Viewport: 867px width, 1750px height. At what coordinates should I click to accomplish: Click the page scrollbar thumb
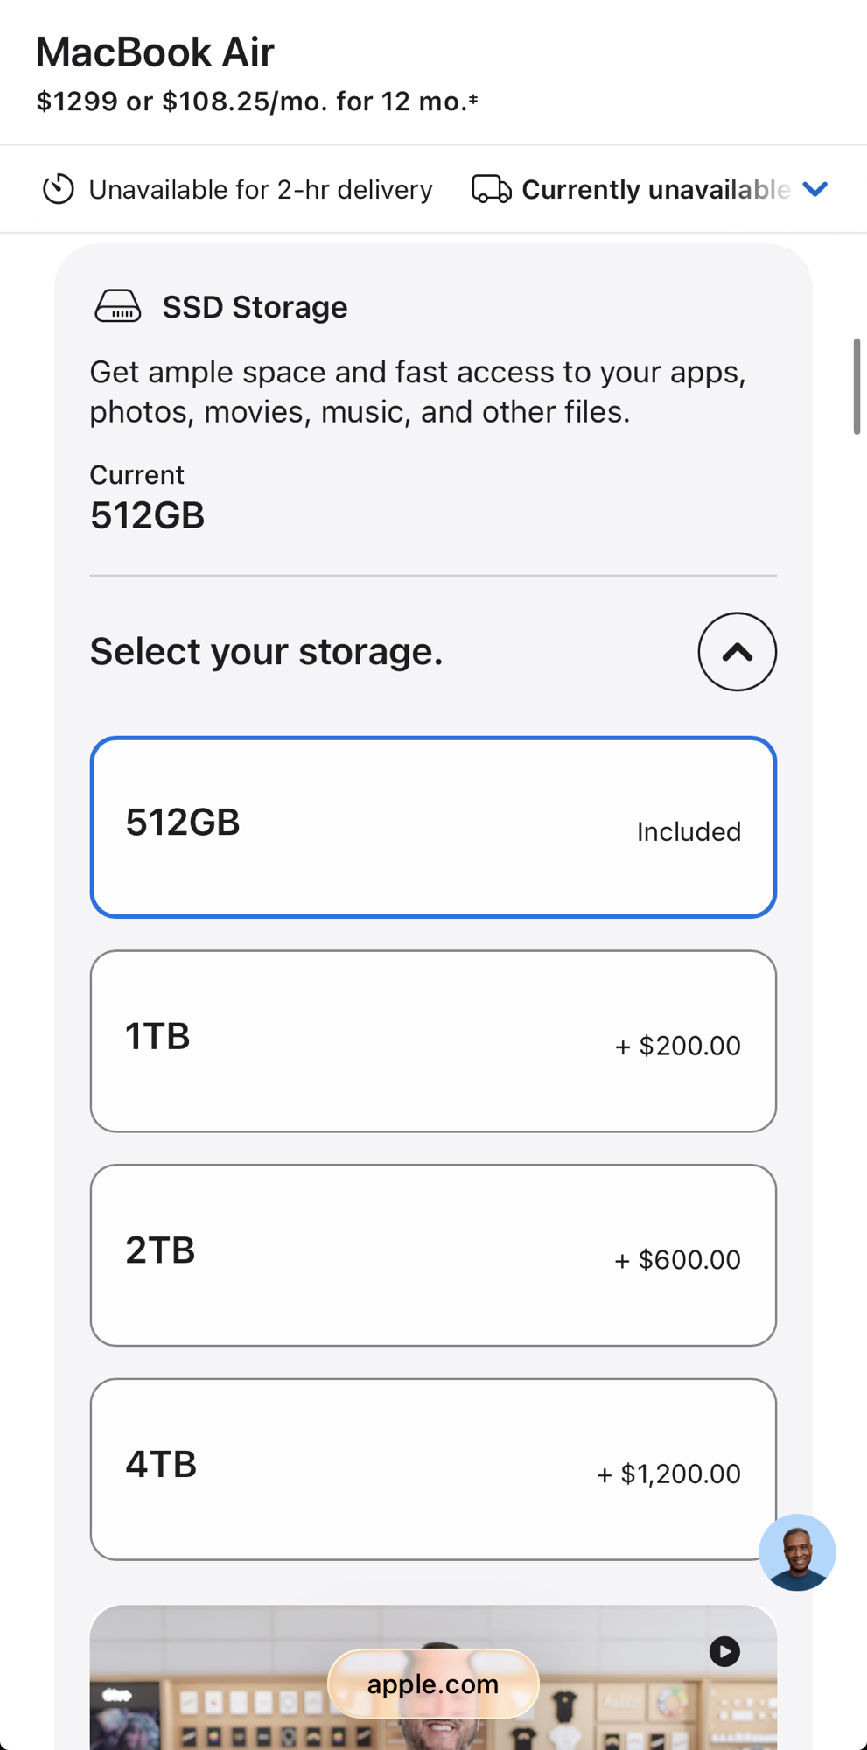click(857, 386)
